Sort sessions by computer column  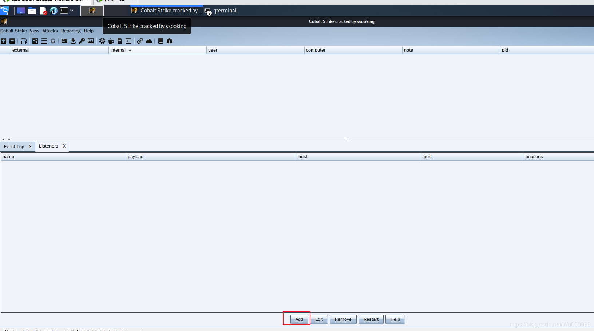click(353, 50)
